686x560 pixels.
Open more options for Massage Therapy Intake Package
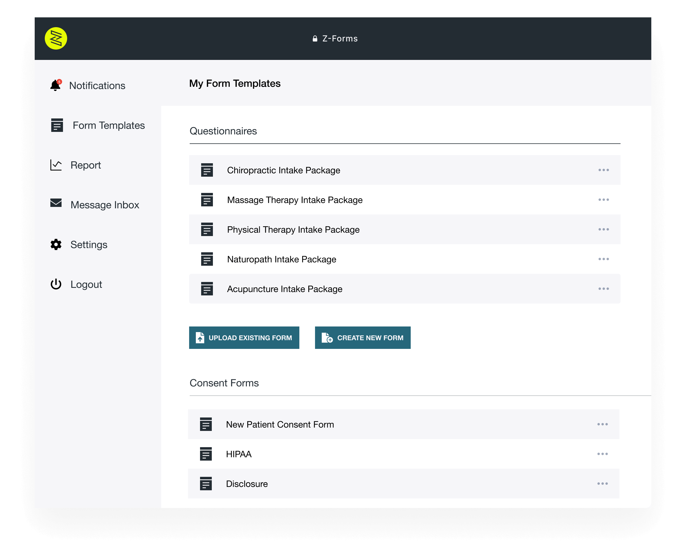603,200
